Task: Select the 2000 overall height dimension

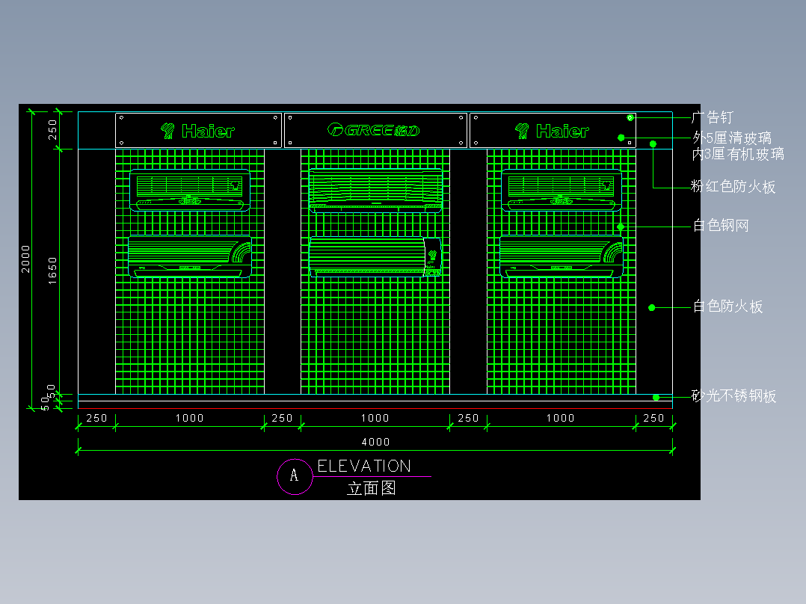Action: pyautogui.click(x=25, y=259)
